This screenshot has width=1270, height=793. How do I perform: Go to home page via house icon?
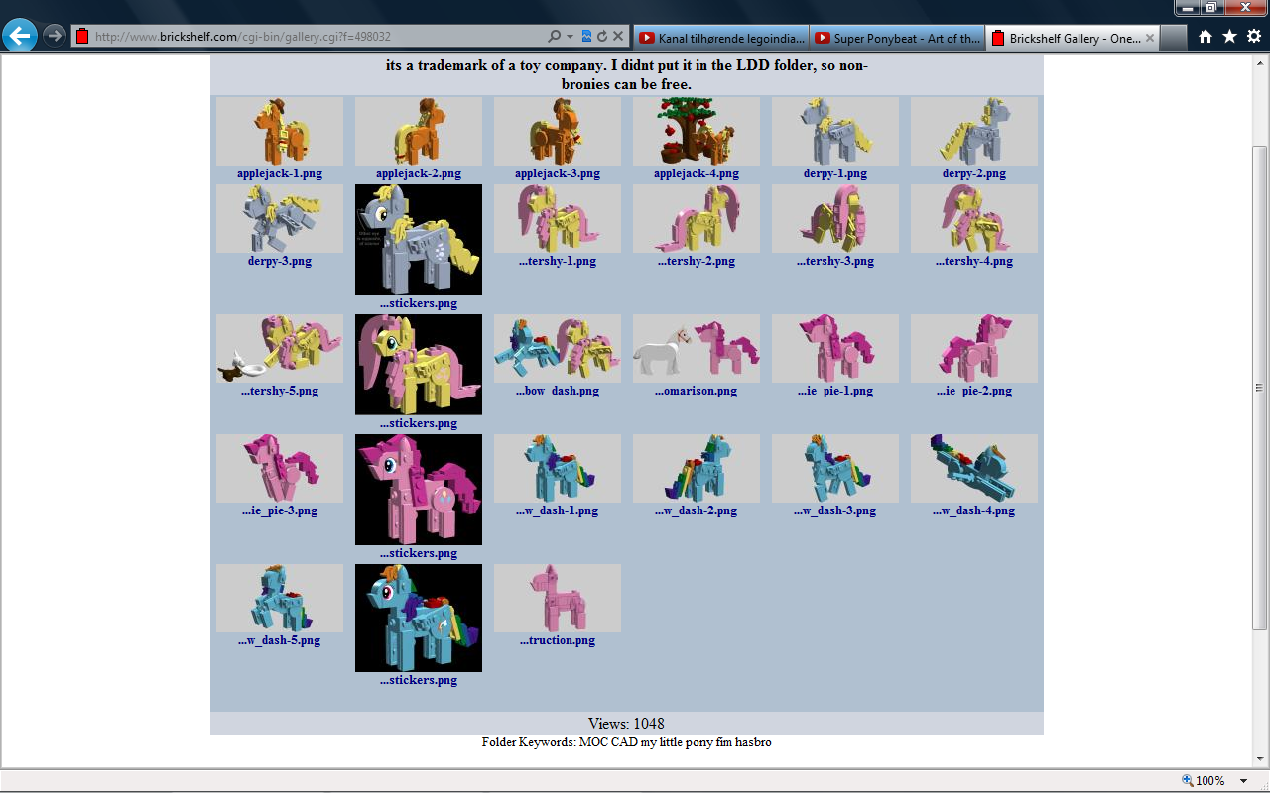coord(1206,37)
